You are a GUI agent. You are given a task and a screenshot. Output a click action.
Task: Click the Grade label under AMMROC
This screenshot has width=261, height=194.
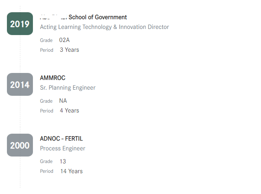coord(46,101)
